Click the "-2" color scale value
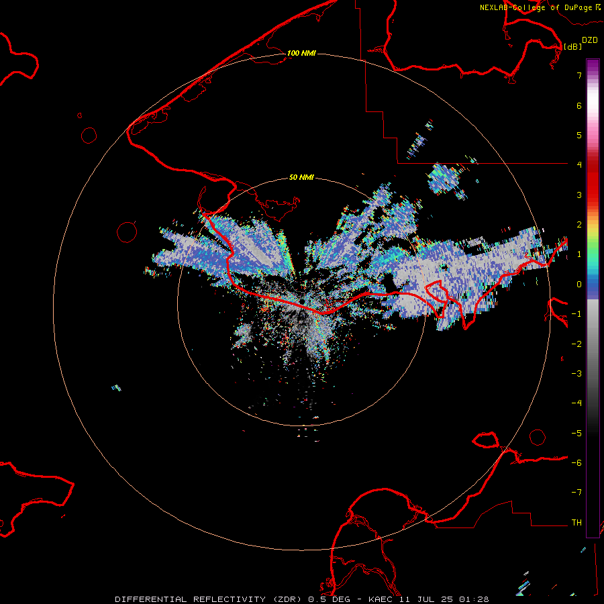The width and height of the screenshot is (604, 604). (576, 344)
